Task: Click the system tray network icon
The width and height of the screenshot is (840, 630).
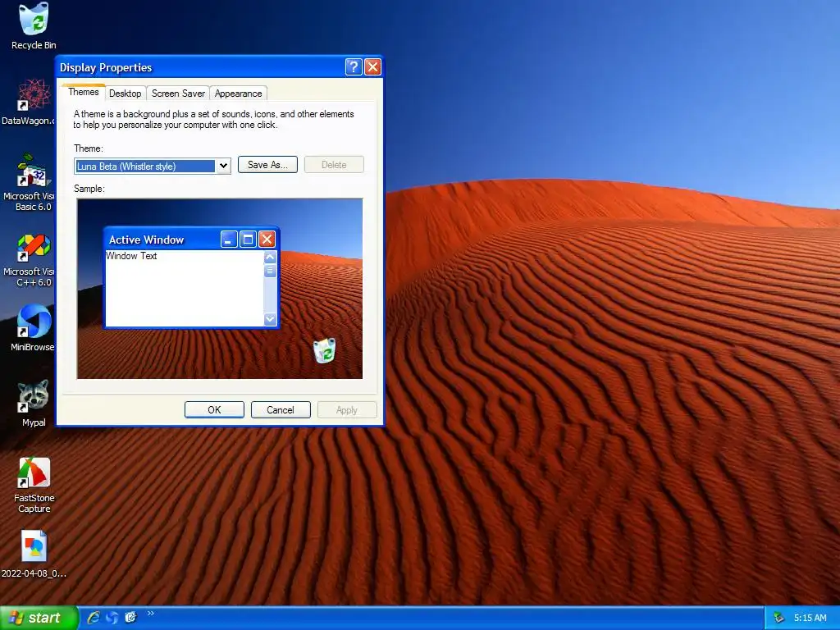Action: coord(779,618)
